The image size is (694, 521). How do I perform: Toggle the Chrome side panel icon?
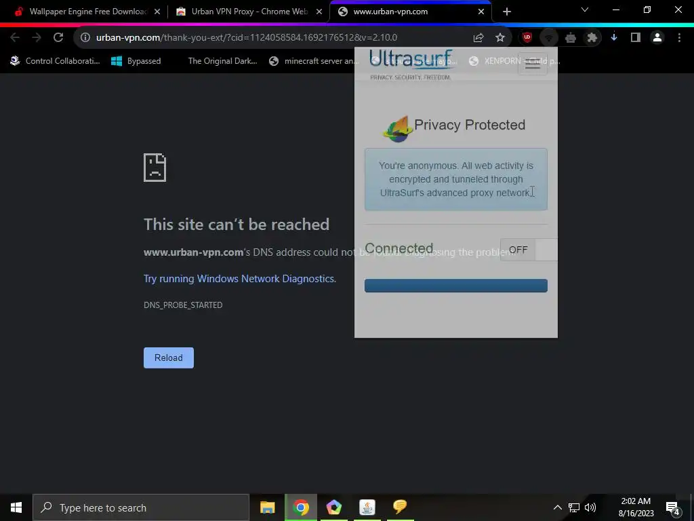[x=636, y=38]
